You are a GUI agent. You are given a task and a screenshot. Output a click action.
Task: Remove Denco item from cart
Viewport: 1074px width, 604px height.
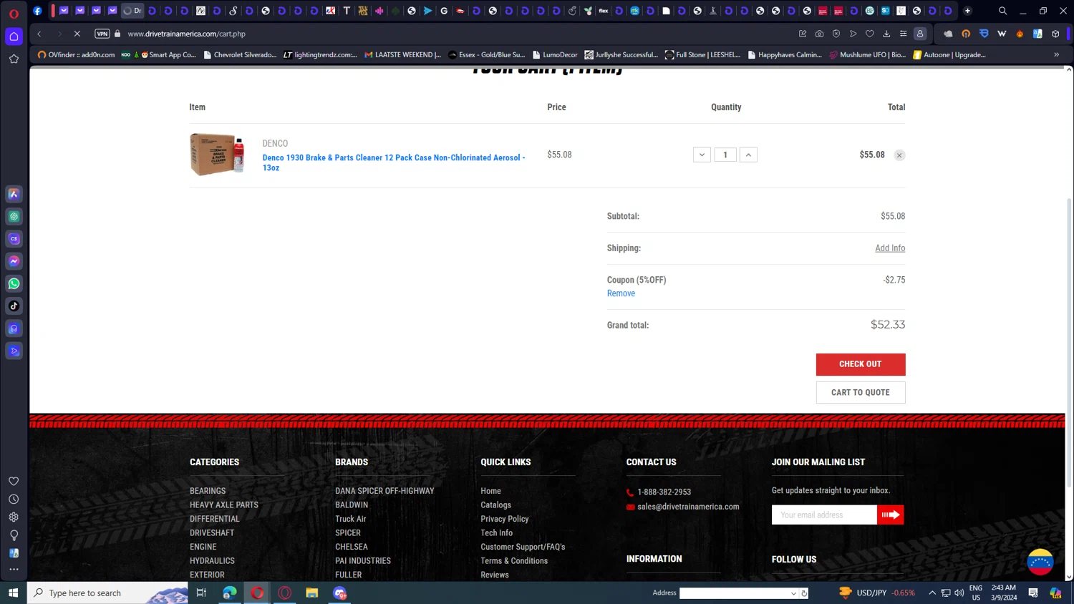point(899,155)
